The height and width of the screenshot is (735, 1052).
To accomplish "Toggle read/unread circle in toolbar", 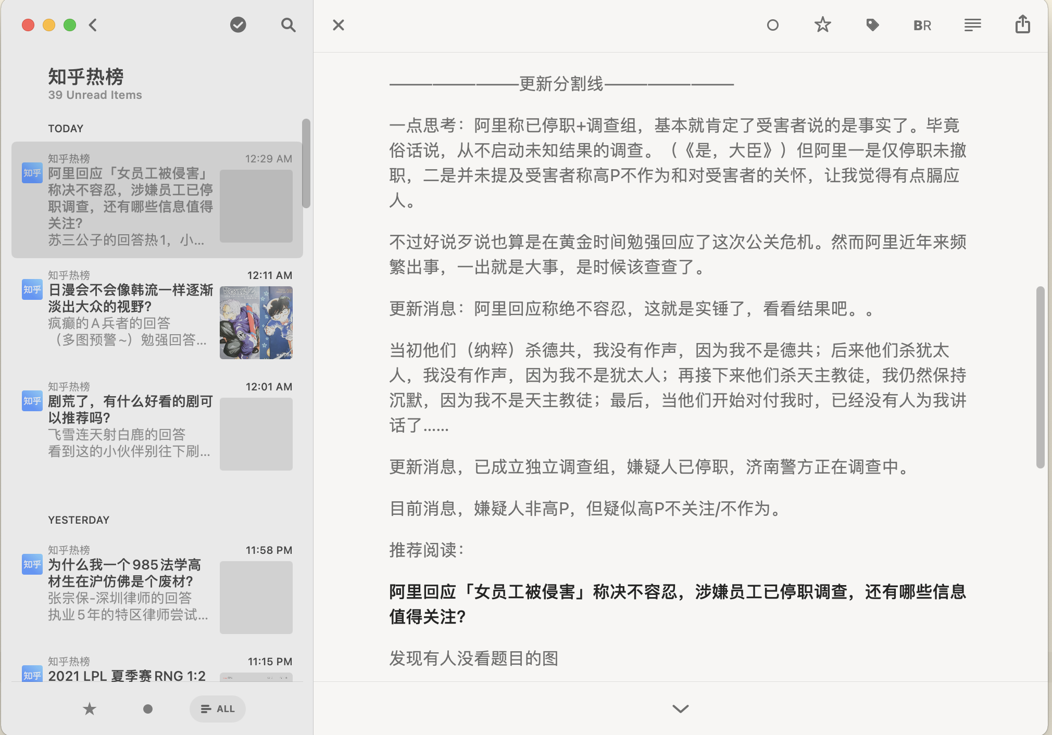I will tap(772, 25).
